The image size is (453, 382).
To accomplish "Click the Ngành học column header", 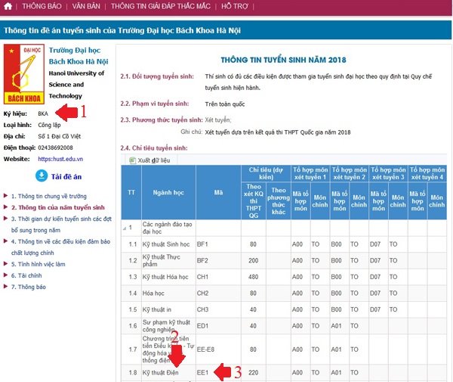I will pos(168,192).
